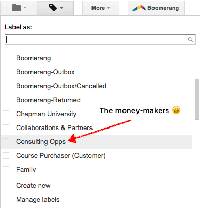The width and height of the screenshot is (200, 208).
Task: Click the Boomerang logo icon
Action: (139, 8)
